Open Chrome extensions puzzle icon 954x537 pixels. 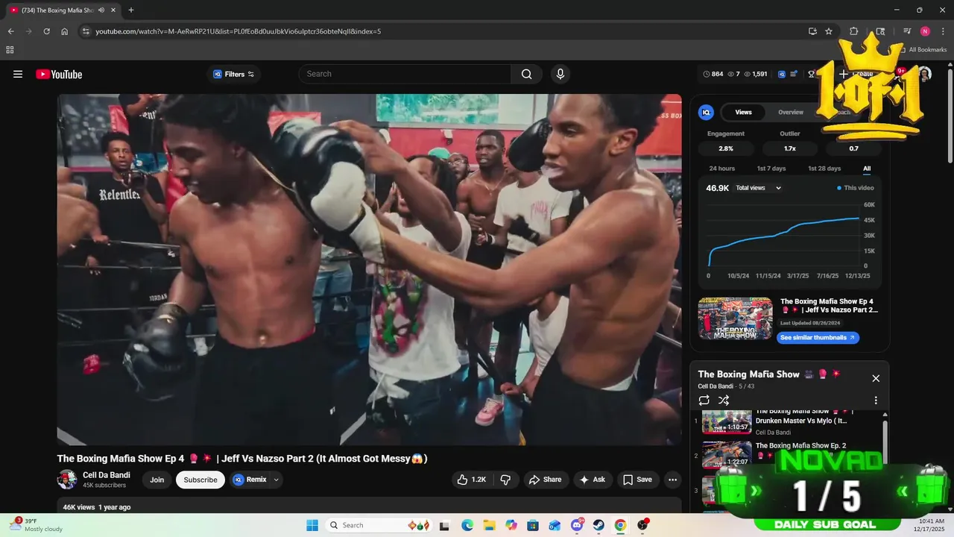click(854, 31)
